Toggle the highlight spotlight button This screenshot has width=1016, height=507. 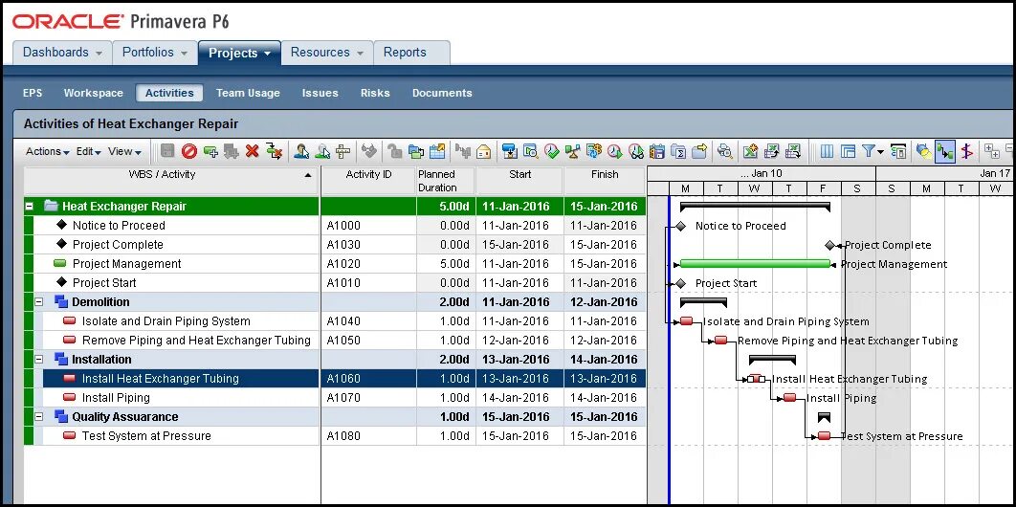click(x=922, y=151)
